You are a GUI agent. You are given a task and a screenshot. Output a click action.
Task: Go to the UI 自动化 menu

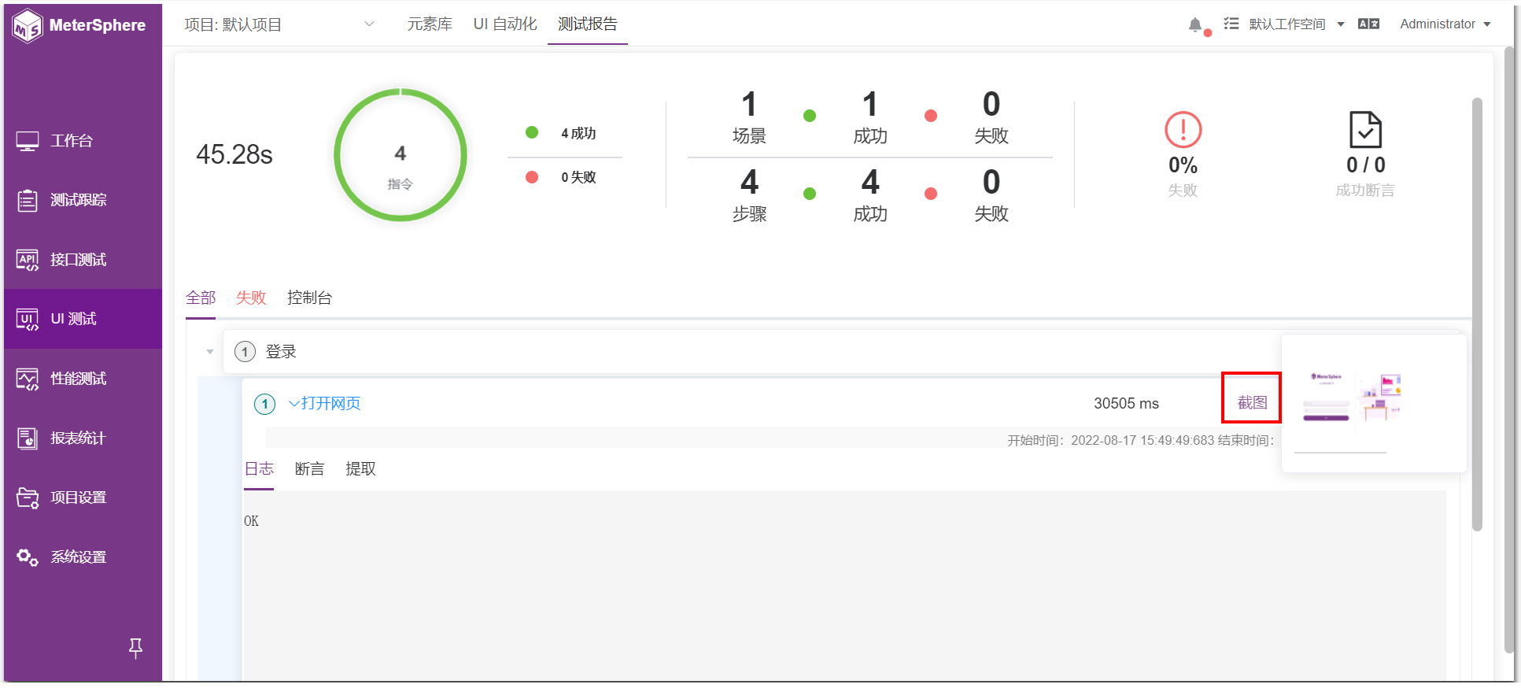(x=505, y=24)
